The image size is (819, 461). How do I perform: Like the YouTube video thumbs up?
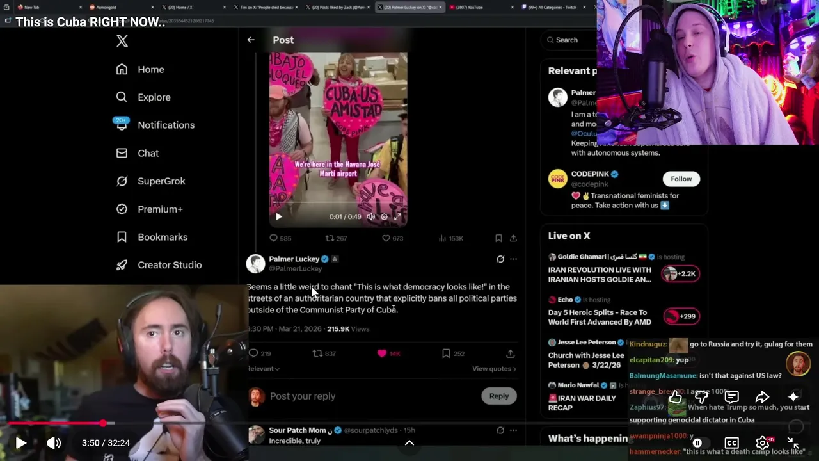675,397
